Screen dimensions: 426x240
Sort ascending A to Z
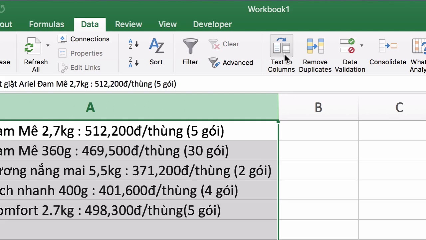tap(133, 44)
